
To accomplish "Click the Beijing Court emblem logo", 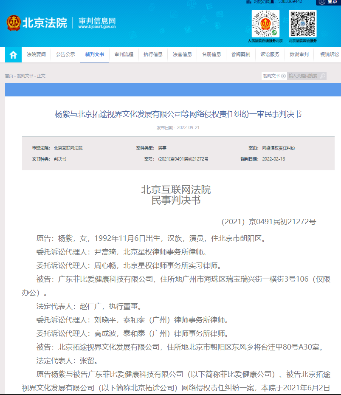I will (14, 23).
